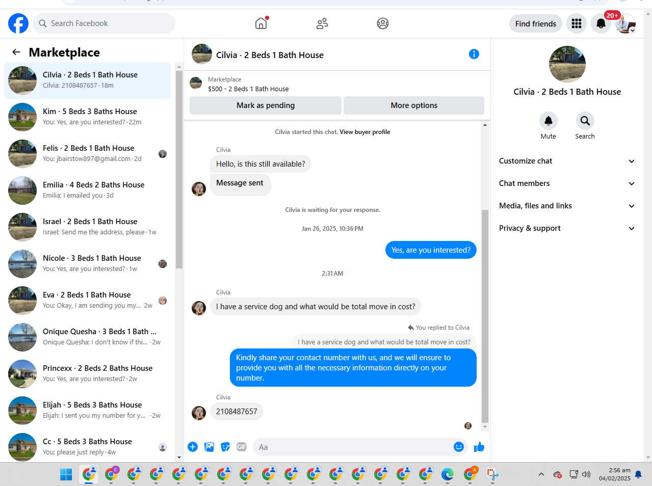Open the Friends icon in top navigation
The image size is (652, 486).
322,23
